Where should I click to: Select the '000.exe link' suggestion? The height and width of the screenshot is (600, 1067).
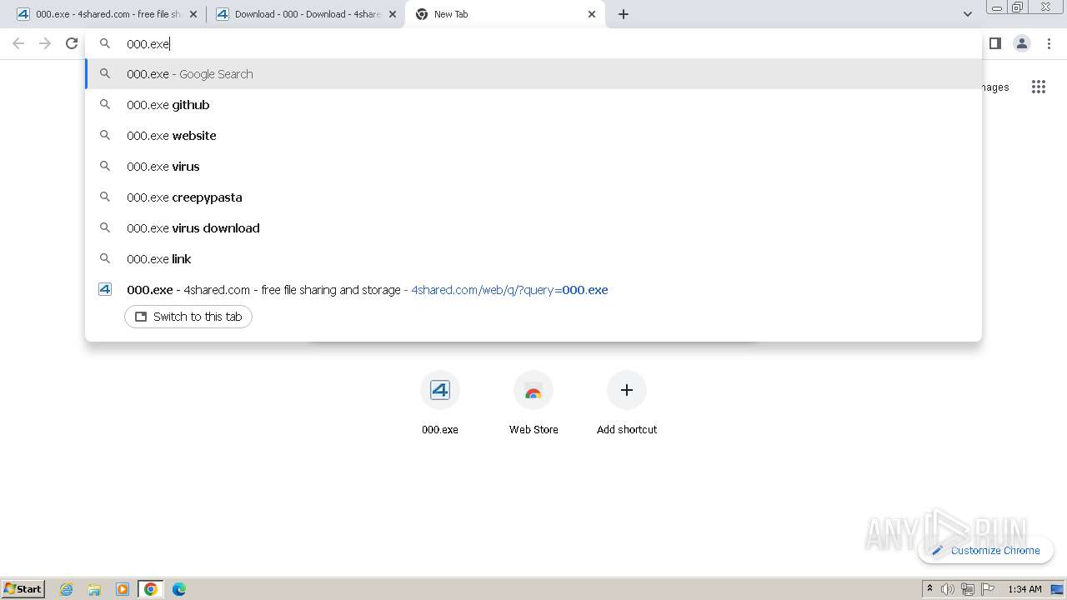pos(533,259)
